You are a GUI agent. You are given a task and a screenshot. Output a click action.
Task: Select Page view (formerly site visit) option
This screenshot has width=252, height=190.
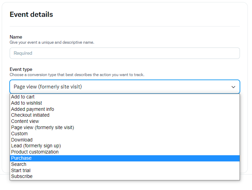tap(125, 127)
